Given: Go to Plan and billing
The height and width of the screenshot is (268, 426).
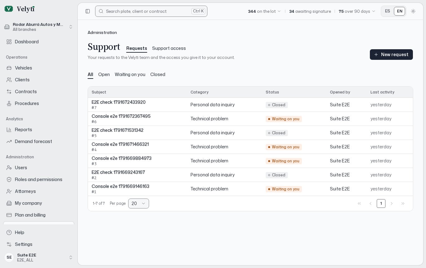Looking at the screenshot, I should 39,215.
